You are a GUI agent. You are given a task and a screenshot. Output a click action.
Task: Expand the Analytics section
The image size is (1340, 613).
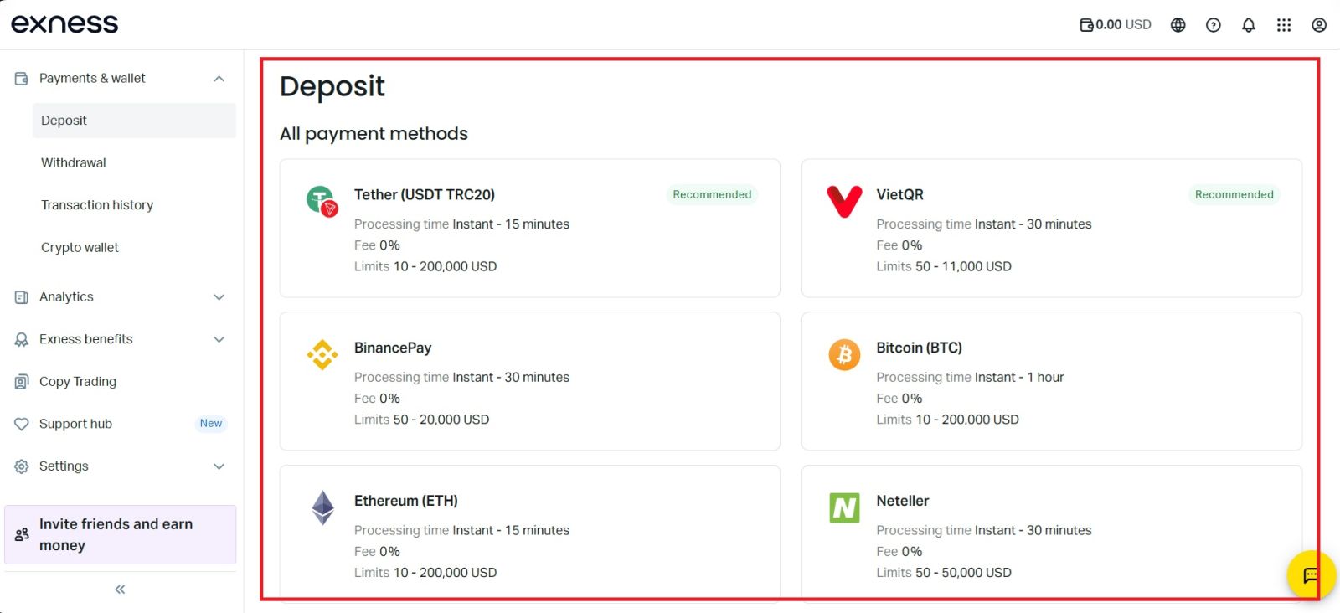coord(219,297)
